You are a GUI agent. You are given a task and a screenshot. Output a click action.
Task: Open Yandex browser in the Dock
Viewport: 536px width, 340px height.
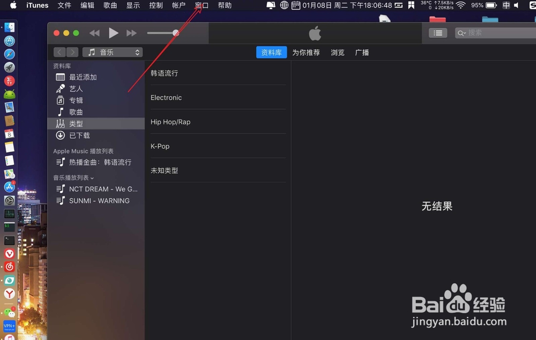(x=9, y=293)
